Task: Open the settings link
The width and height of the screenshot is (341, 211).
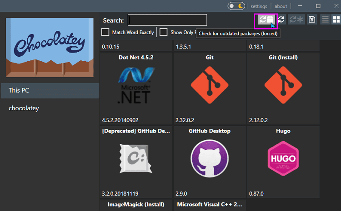Action: pos(259,6)
